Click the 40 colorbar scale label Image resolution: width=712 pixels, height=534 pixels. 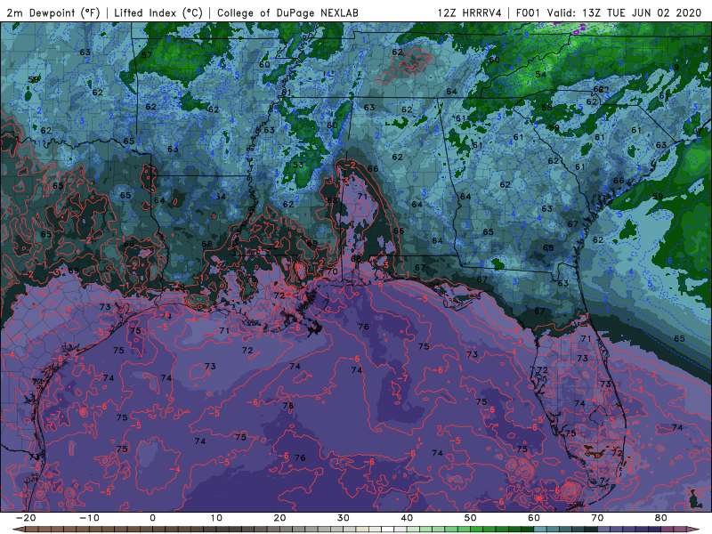407,518
